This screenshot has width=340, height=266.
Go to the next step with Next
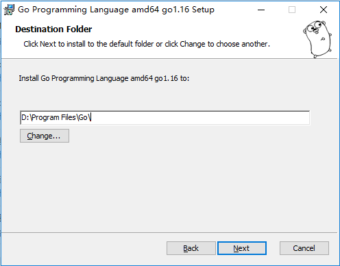tap(242, 248)
